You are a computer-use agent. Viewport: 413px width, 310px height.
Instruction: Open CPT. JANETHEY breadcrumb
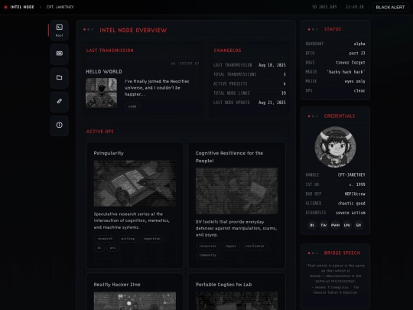(60, 7)
